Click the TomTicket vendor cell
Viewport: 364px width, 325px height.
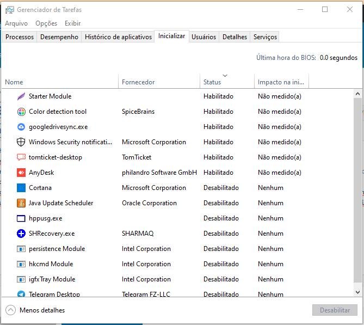tap(137, 157)
